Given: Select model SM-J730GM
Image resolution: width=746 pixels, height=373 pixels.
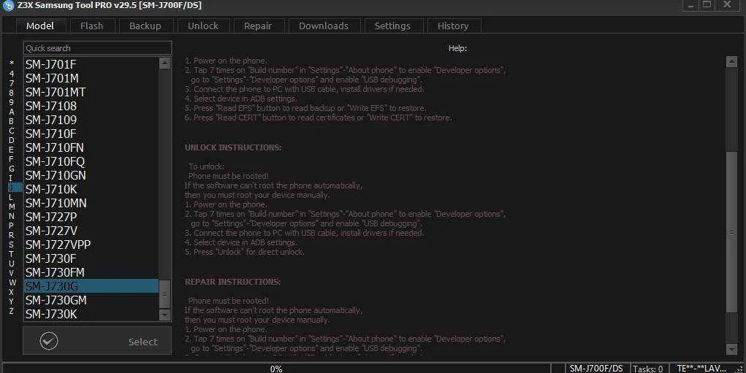Looking at the screenshot, I should (x=91, y=300).
